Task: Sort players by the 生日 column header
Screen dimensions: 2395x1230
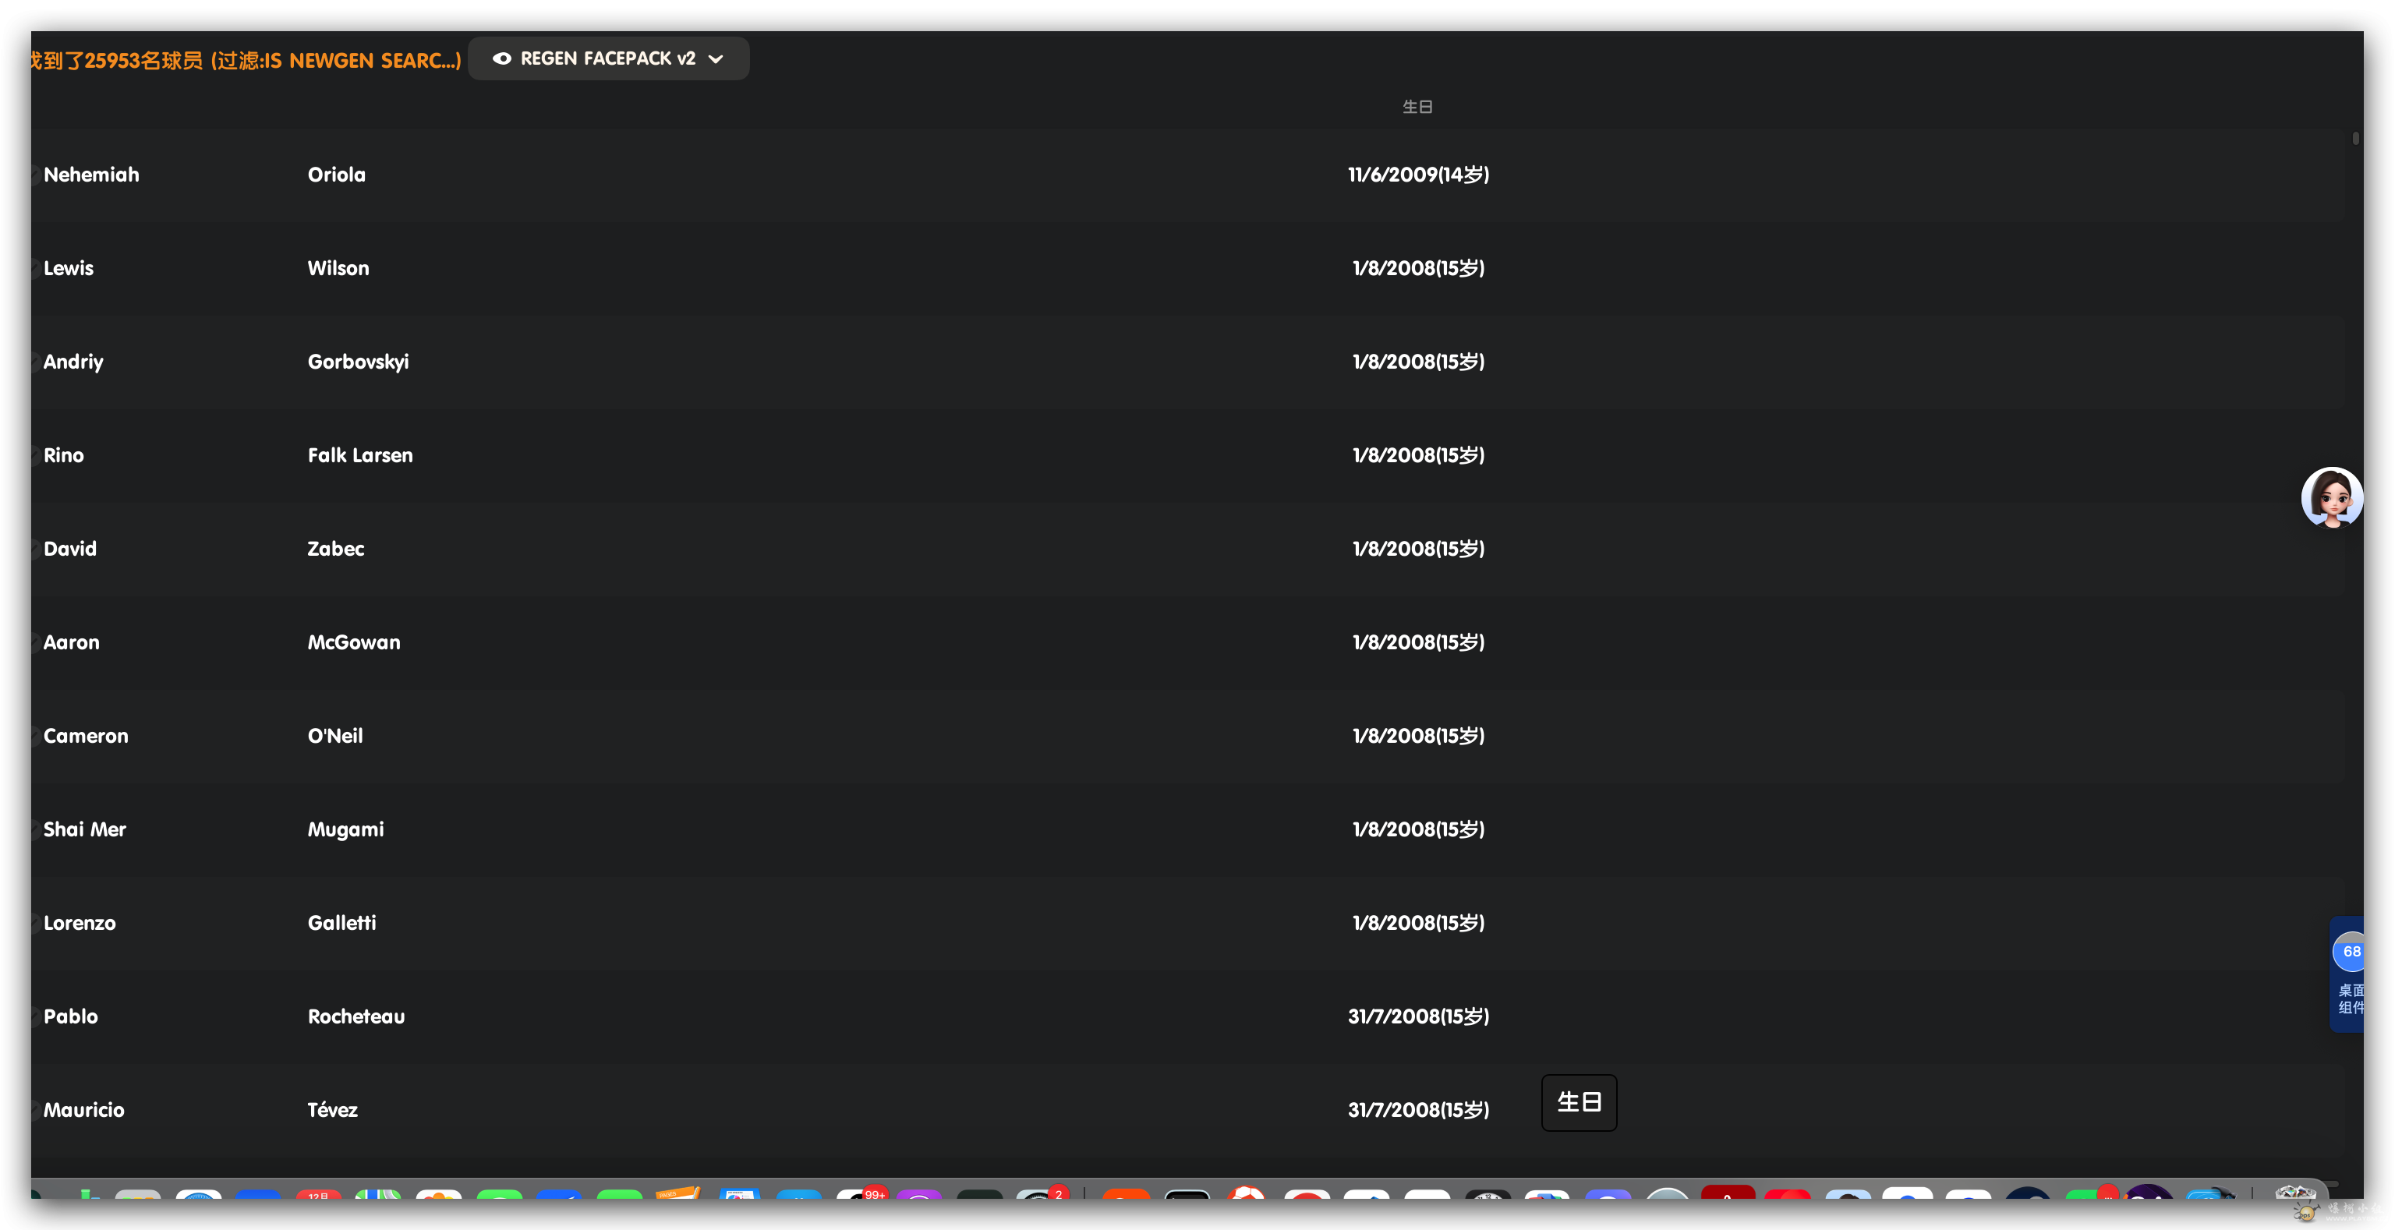Action: [1417, 106]
